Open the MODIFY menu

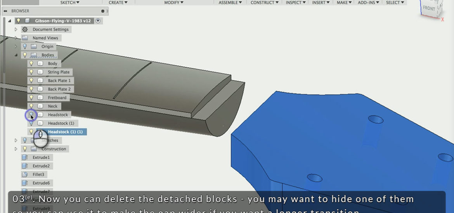pos(172,3)
